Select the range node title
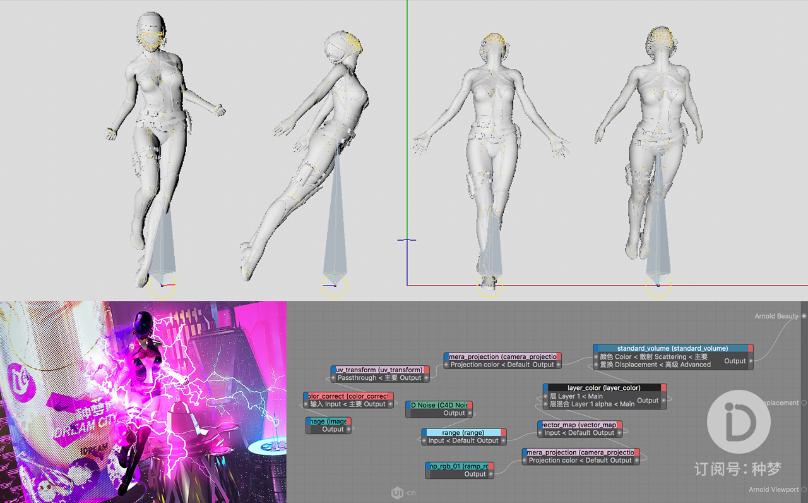Screen dimensions: 808x503 pyautogui.click(x=463, y=433)
